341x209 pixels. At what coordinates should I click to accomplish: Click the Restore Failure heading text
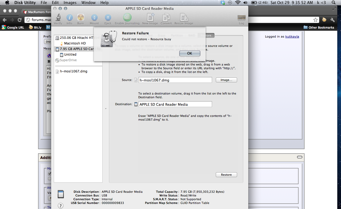point(135,33)
